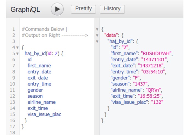This screenshot has width=190, height=135.
Task: Collapse the haj_by_id block at line 5
Action: [17, 54]
